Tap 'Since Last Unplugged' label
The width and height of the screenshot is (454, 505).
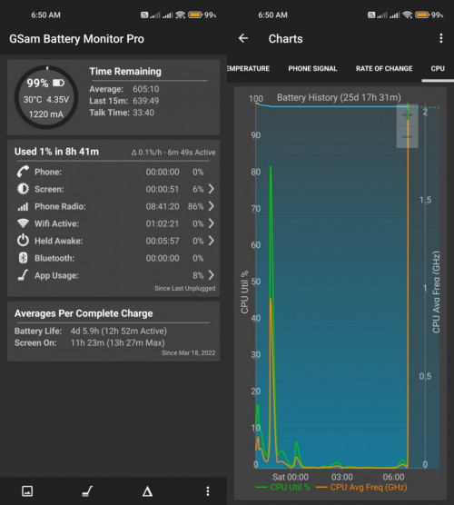[x=185, y=288]
